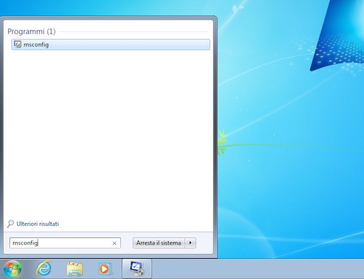
Task: Select the system configuration taskbar icon
Action: (137, 268)
